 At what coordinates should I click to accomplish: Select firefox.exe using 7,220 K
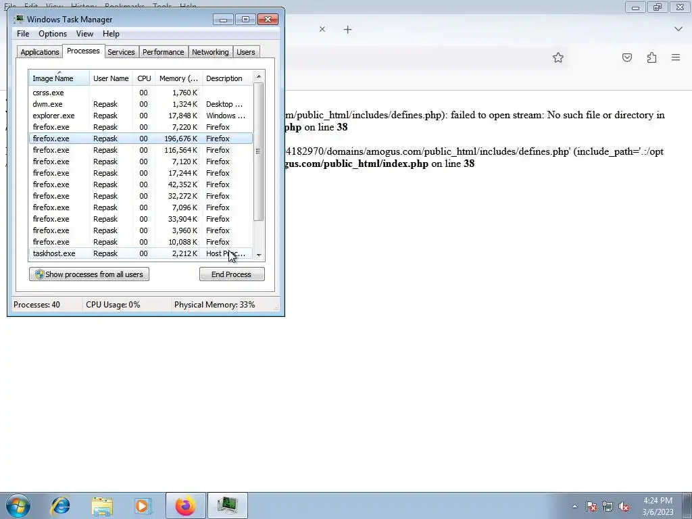click(x=141, y=127)
